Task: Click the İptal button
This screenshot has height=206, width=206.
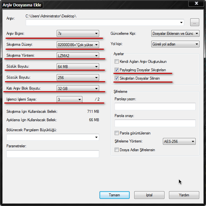Action: click(x=149, y=195)
